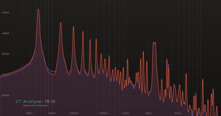
Task: Select the 5kHz frequency label
Action: pyautogui.click(x=178, y=113)
